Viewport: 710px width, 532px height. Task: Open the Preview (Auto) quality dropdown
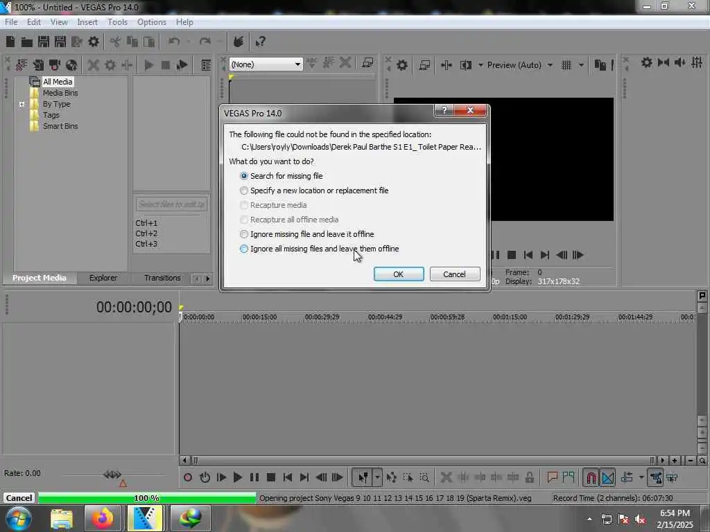(550, 65)
